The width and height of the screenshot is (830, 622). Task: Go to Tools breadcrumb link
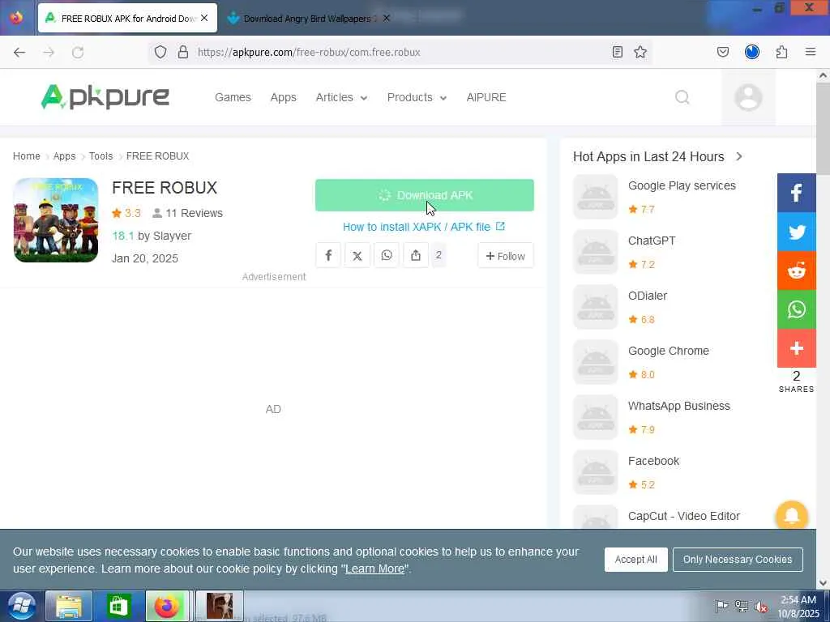point(101,156)
